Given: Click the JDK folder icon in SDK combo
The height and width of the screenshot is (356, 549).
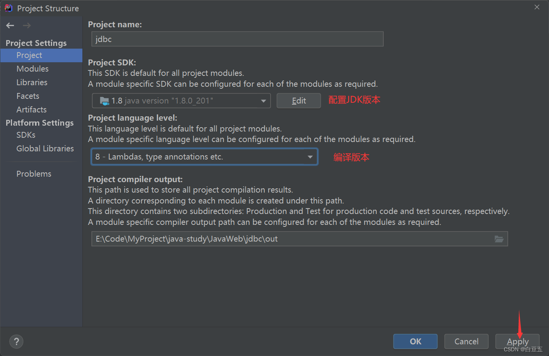Looking at the screenshot, I should pyautogui.click(x=105, y=101).
